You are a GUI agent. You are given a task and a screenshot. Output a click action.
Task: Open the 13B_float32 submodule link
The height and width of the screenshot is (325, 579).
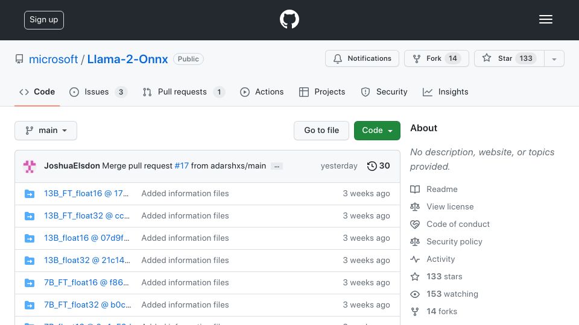87,260
